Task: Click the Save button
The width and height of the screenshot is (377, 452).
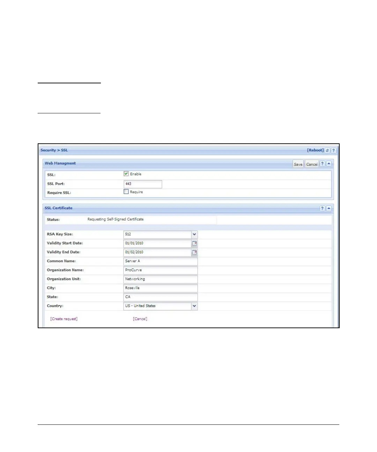Action: click(298, 164)
